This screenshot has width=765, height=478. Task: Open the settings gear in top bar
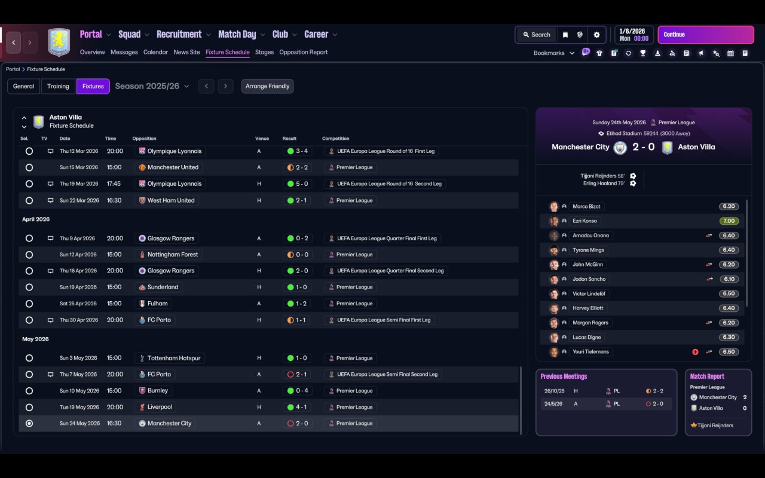click(596, 35)
